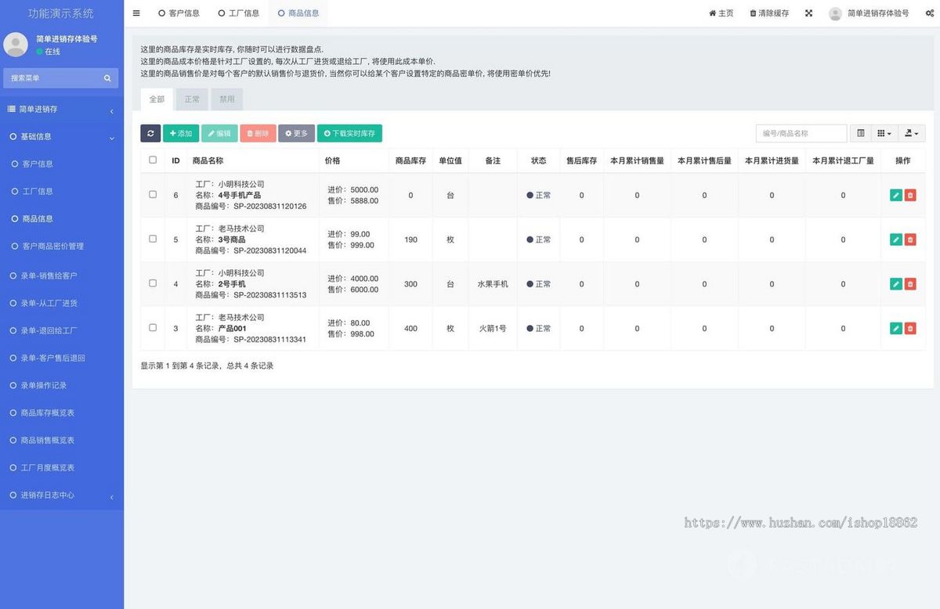Open search via the magnifier icon in 搜索菜单
The height and width of the screenshot is (609, 940).
(107, 77)
